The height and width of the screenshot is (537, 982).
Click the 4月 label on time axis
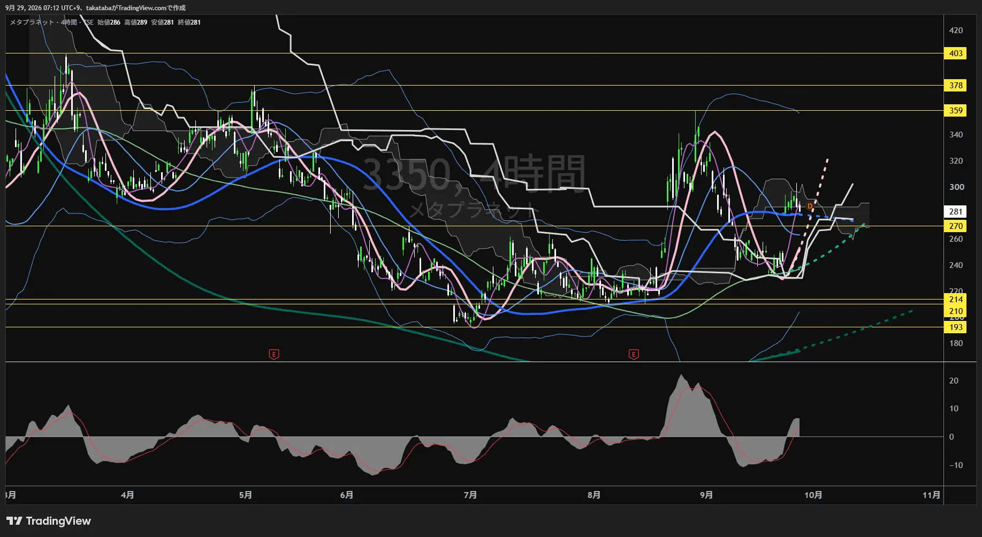click(127, 495)
